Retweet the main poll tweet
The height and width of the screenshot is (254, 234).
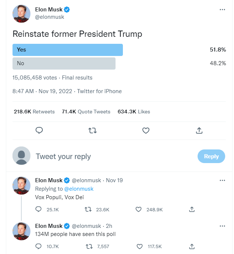point(93,130)
